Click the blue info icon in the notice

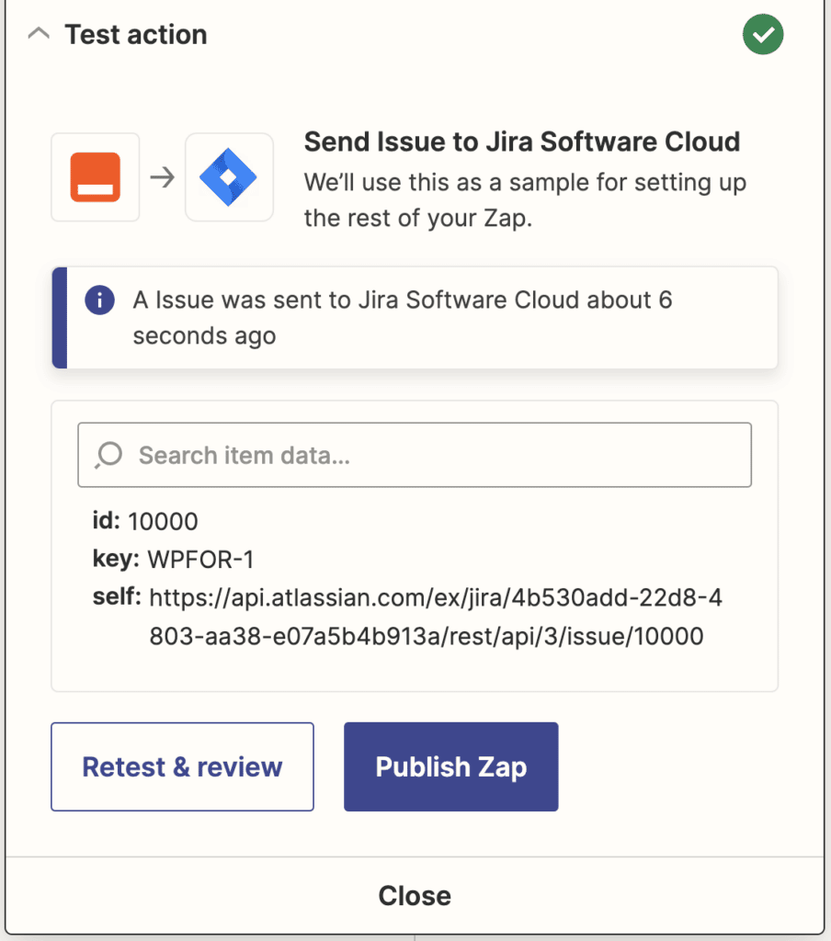99,300
